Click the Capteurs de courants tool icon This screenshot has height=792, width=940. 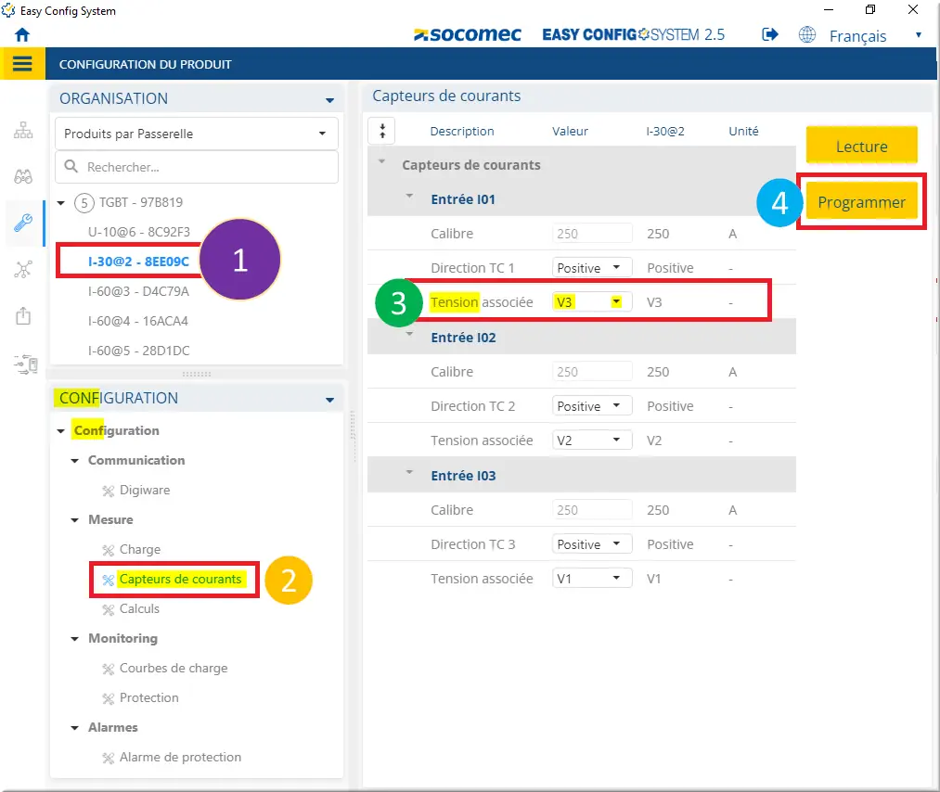point(108,580)
